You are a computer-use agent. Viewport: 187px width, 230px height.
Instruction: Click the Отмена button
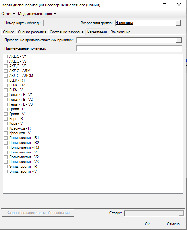click(x=173, y=224)
